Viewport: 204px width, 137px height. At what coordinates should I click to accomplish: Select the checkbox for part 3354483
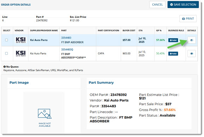click(6, 40)
